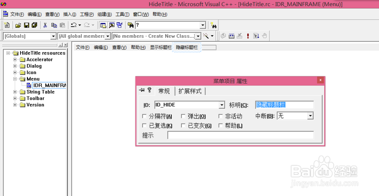Click the Copy icon in toolbar
The width and height of the screenshot is (379, 196).
pyautogui.click(x=54, y=25)
